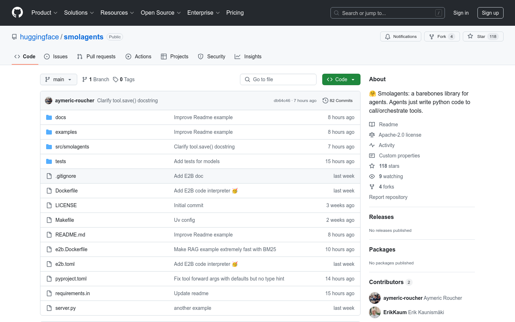The width and height of the screenshot is (515, 322).
Task: Open ErikKaum contributor profile
Action: (395, 312)
